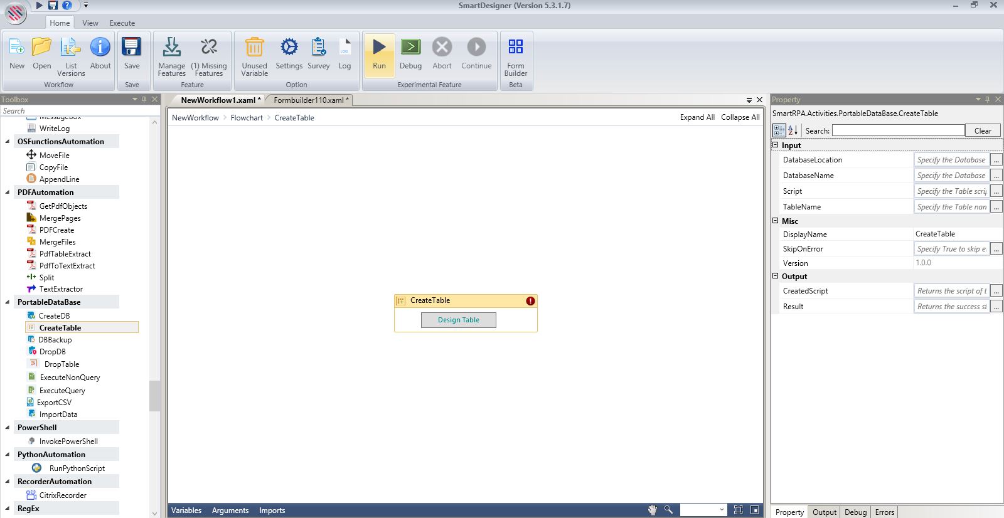Click the Clear button in properties
The image size is (1004, 518).
coord(983,130)
